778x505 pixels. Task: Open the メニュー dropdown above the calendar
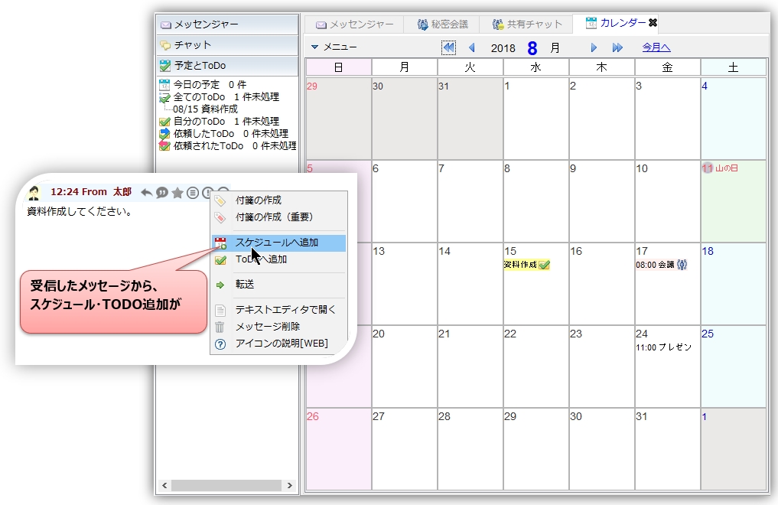click(x=334, y=47)
